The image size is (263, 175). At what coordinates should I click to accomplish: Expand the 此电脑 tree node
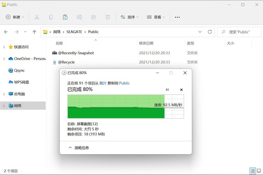click(x=4, y=94)
